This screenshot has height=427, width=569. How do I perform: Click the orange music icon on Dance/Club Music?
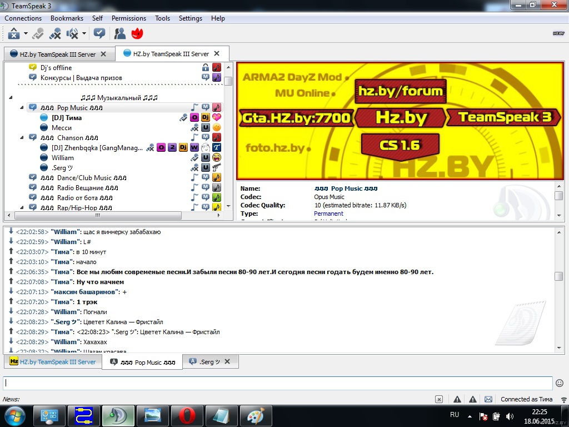pyautogui.click(x=217, y=177)
